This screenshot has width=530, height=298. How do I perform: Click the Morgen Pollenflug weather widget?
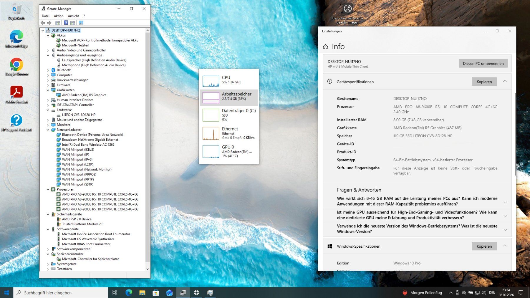tap(422, 293)
